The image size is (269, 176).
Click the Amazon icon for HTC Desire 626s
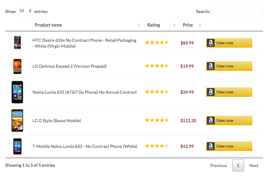[211, 43]
